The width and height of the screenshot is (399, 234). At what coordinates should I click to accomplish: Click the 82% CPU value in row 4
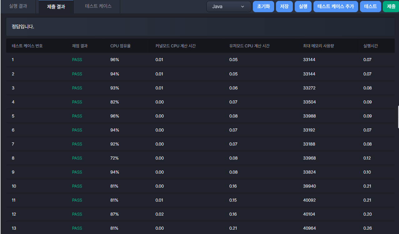(x=115, y=102)
